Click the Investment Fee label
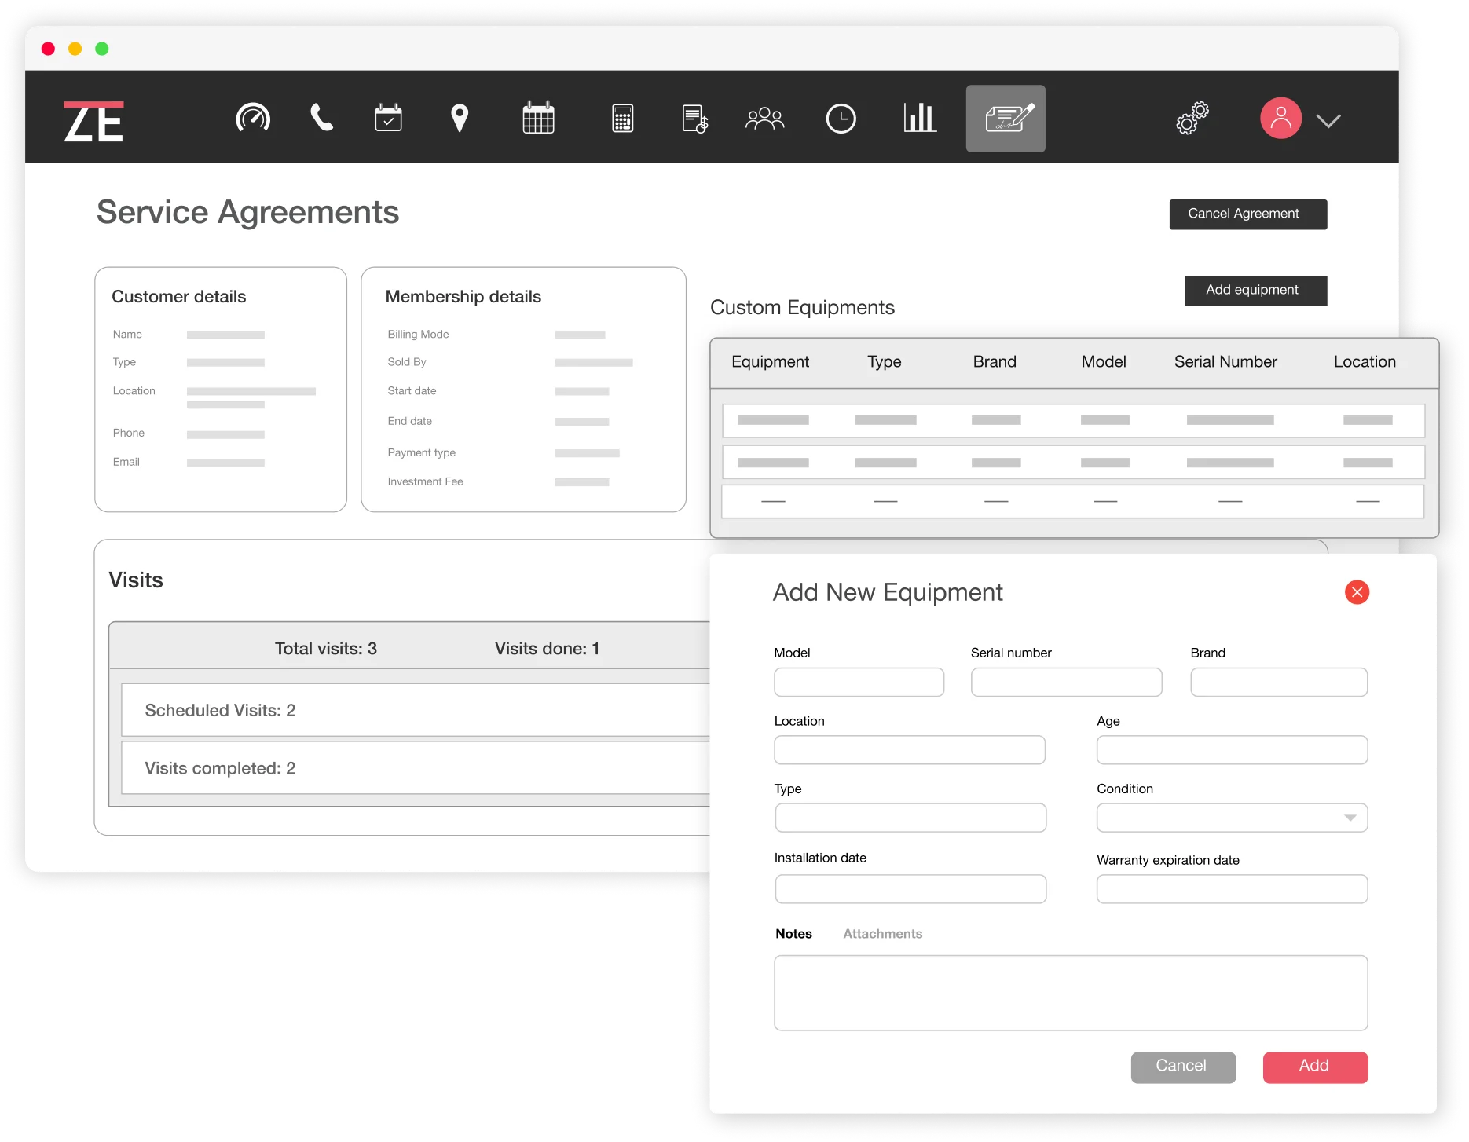The width and height of the screenshot is (1469, 1142). coord(425,482)
